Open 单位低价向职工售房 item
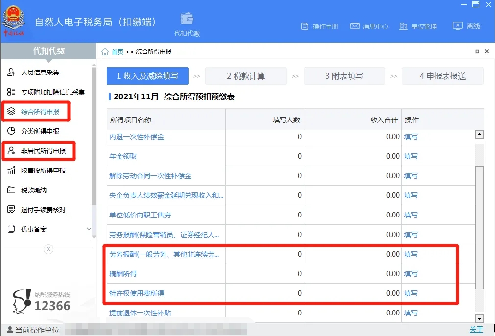This screenshot has width=495, height=336. (x=140, y=215)
